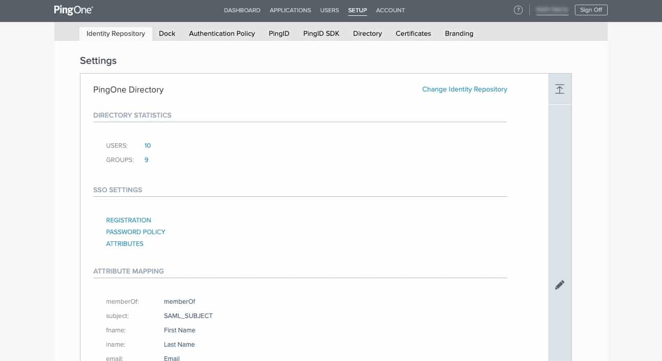Click the subject: attribute label
Viewport: 662px width, 361px height.
tap(117, 316)
